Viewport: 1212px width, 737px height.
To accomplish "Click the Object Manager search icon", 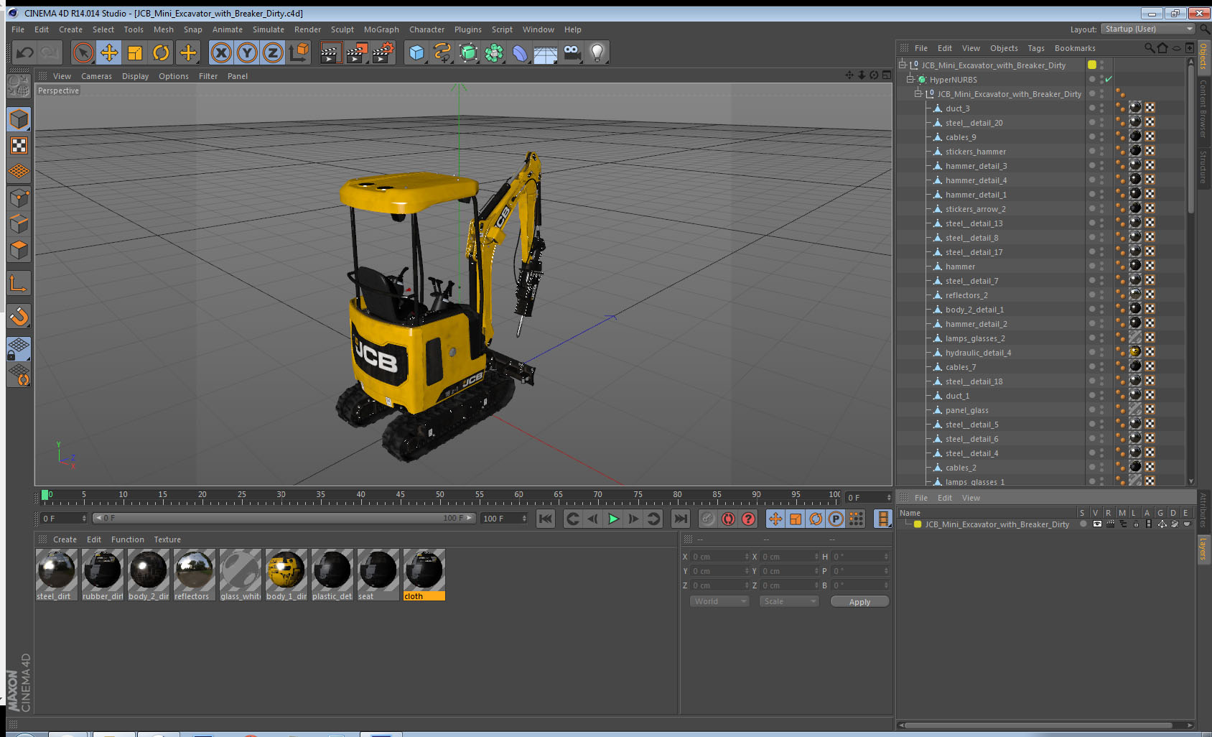I will [x=1149, y=48].
